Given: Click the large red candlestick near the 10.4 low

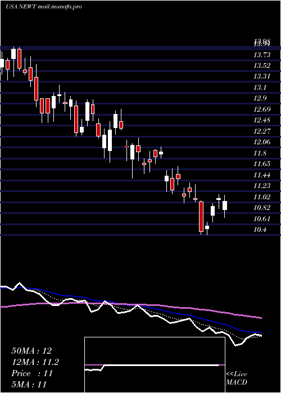Looking at the screenshot, I should pyautogui.click(x=201, y=217).
